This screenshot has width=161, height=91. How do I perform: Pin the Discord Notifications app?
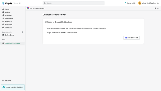point(155,8)
